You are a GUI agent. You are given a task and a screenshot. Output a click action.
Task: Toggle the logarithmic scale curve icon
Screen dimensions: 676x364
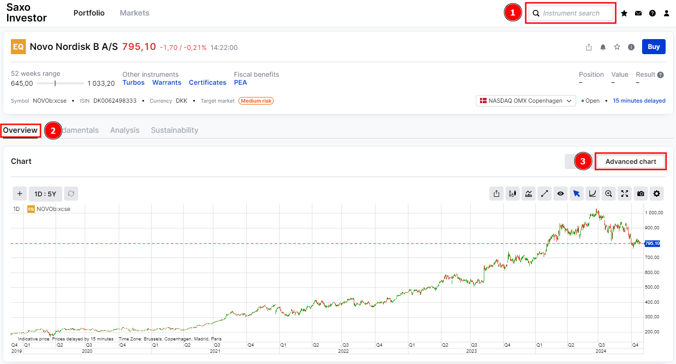click(593, 194)
